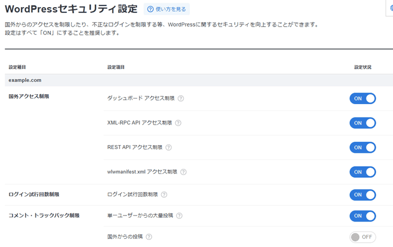Click 設定種目 column header

point(17,67)
